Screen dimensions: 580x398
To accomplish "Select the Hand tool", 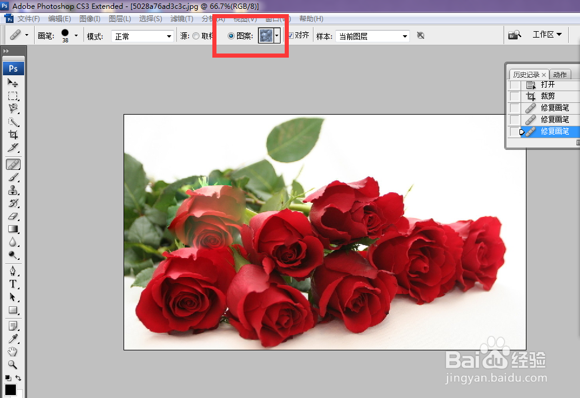I will (x=13, y=353).
